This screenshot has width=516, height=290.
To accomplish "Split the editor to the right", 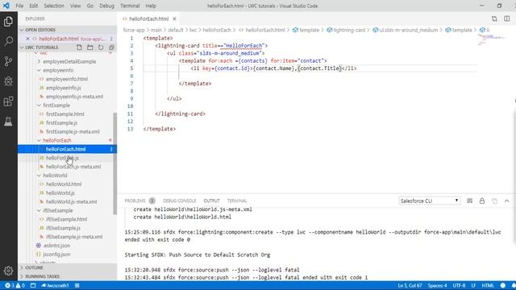I will click(507, 19).
